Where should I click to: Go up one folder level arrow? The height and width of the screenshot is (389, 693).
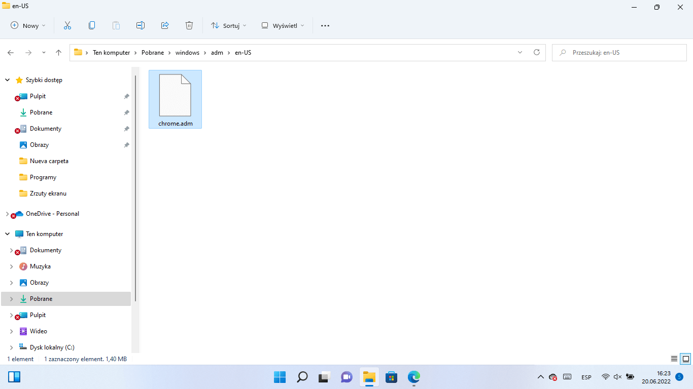tap(58, 53)
